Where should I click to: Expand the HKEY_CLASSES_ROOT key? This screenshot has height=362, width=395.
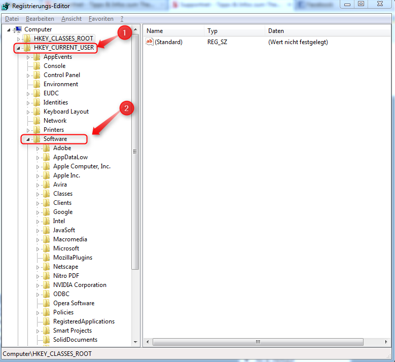coord(18,39)
